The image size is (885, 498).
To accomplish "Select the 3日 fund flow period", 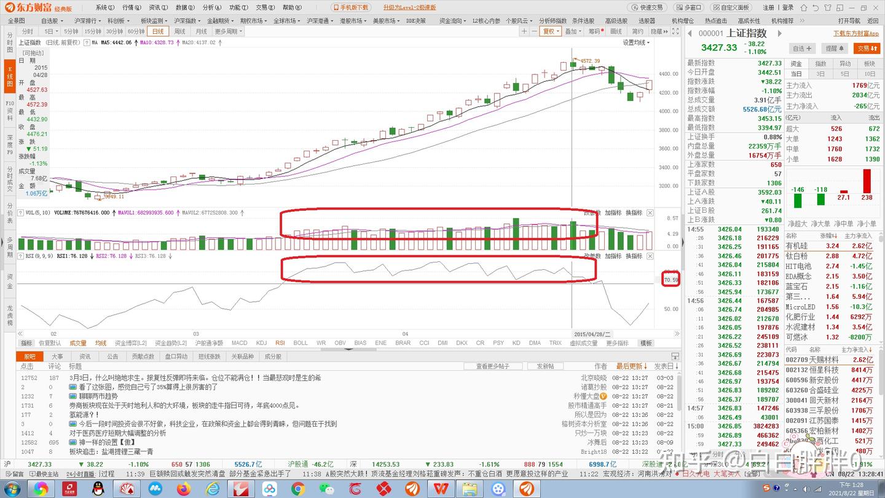I will tap(820, 74).
